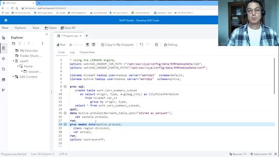
Task: Collapse proc sql block at line 8
Action: point(65,86)
